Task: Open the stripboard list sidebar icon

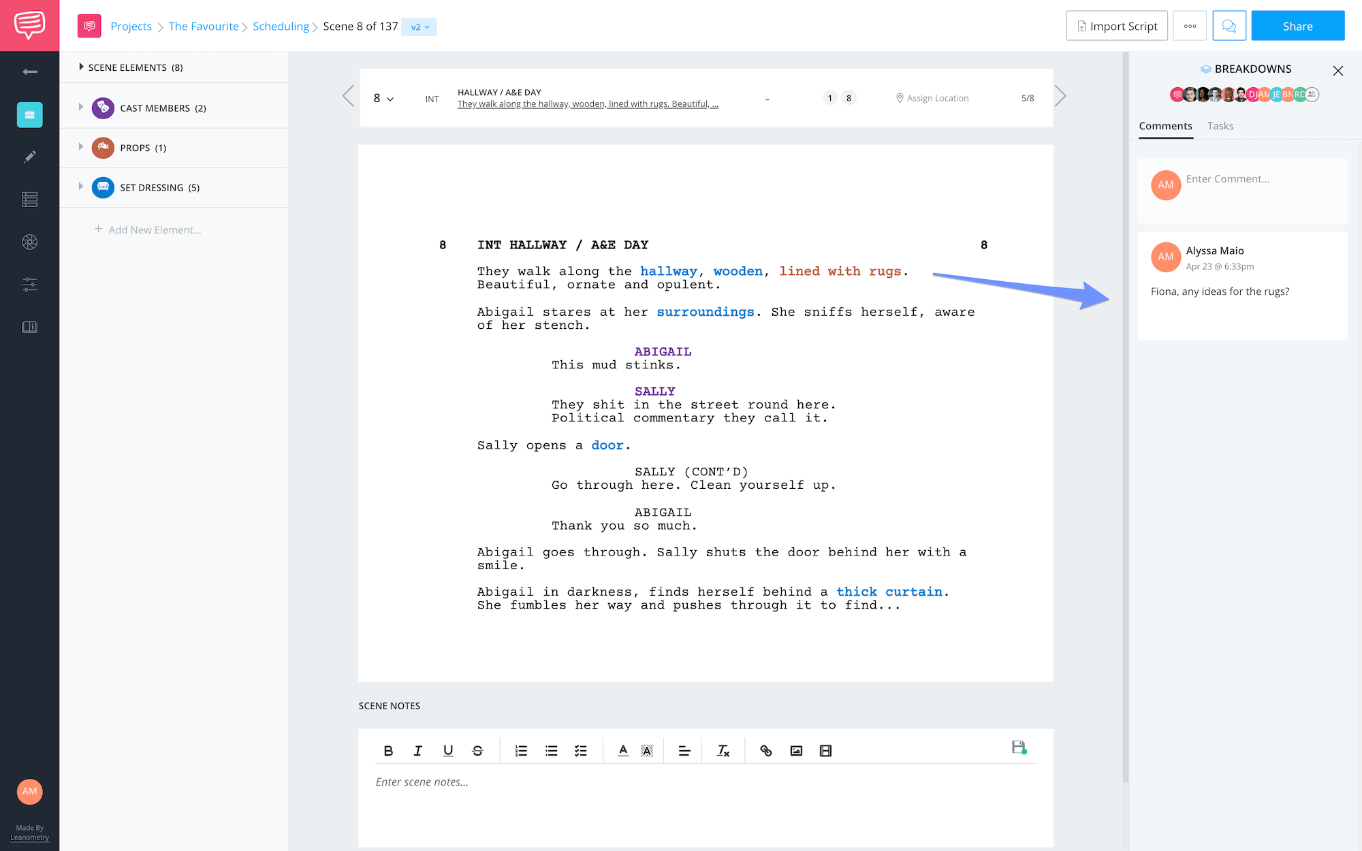Action: (29, 199)
